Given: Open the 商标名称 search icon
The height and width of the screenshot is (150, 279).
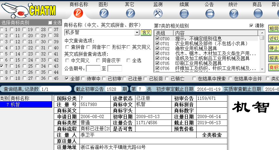Looking at the screenshot, I should 78,13.
